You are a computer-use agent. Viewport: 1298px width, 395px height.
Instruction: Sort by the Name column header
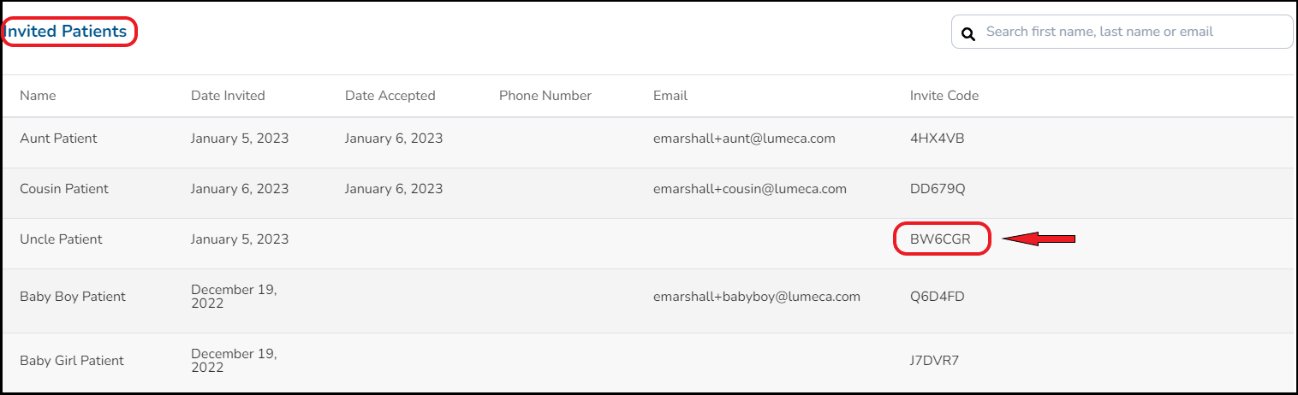point(38,96)
